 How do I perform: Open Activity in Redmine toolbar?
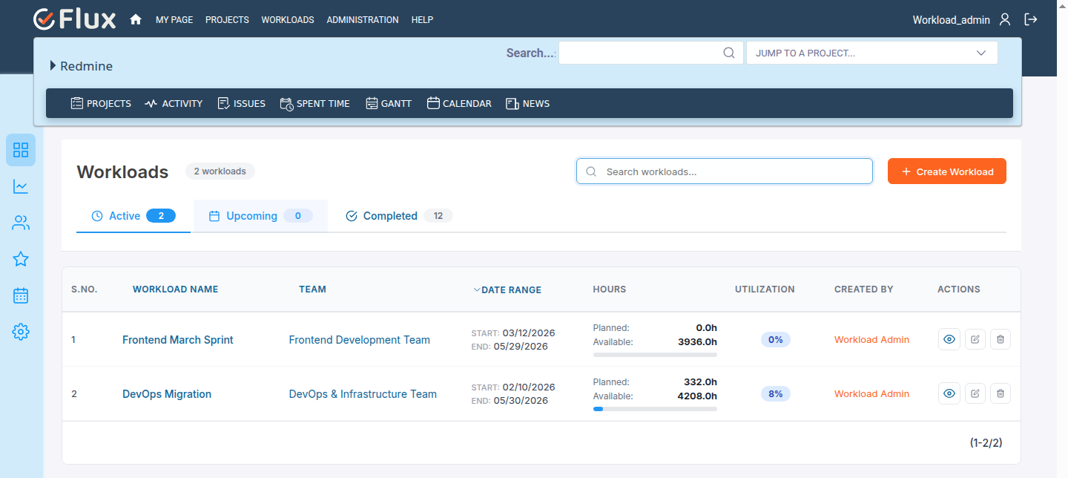pyautogui.click(x=174, y=103)
